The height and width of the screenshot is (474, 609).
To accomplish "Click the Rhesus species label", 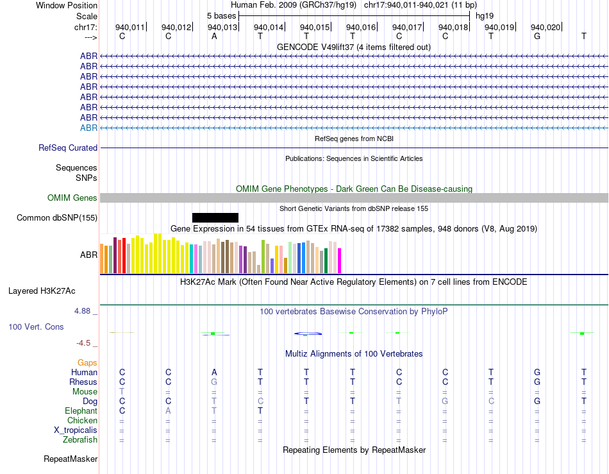I will point(83,382).
